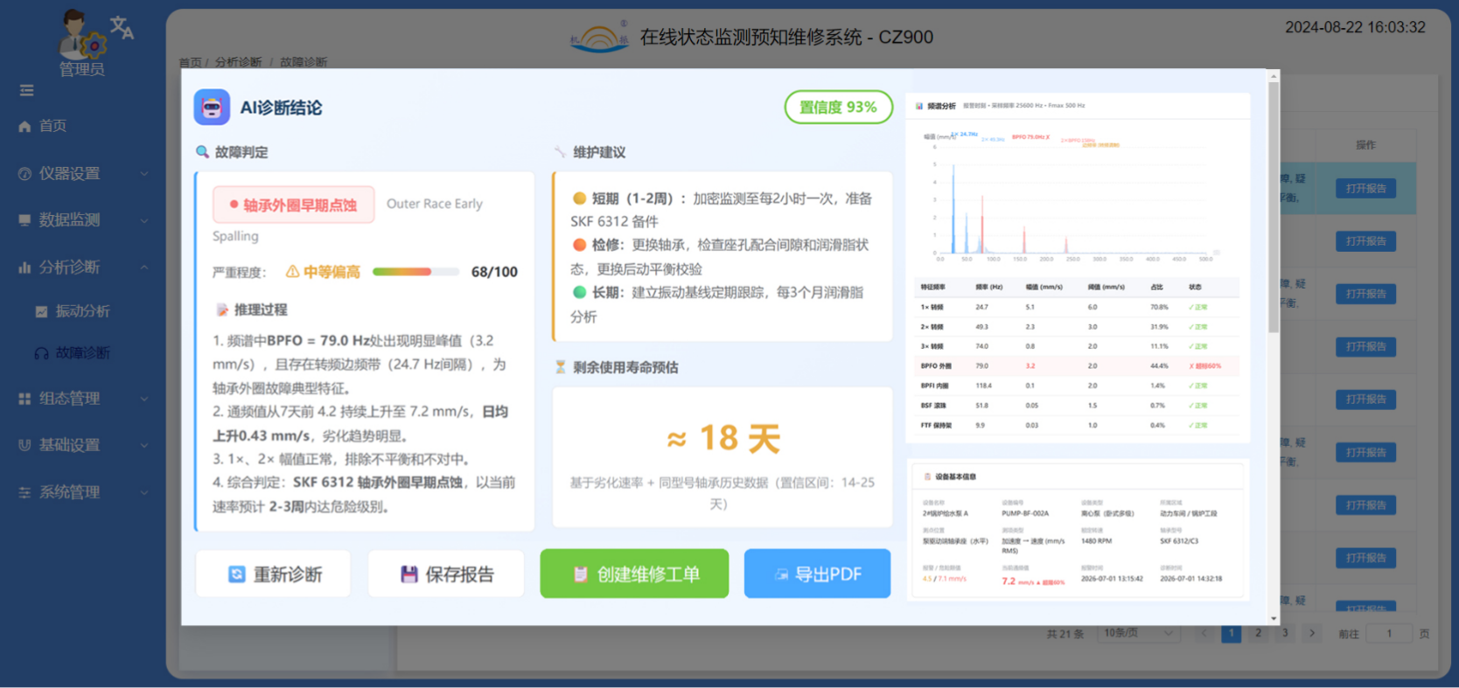The width and height of the screenshot is (1459, 688).
Task: Click the 重新诊断 button
Action: point(273,574)
